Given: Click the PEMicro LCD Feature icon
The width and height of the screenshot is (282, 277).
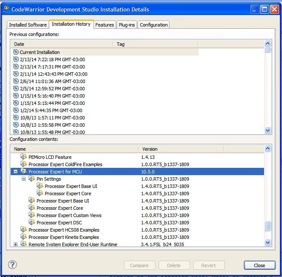Looking at the screenshot, I should [23, 157].
